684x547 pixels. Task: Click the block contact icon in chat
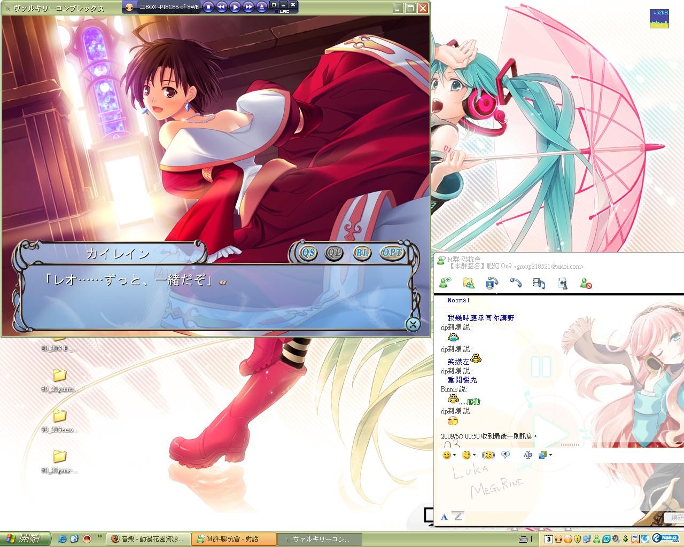(x=586, y=283)
